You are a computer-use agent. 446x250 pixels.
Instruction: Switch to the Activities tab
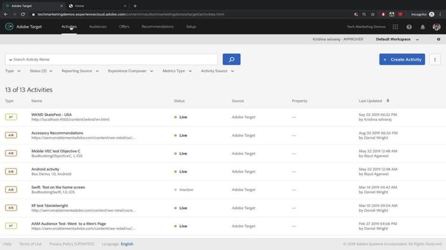(69, 26)
